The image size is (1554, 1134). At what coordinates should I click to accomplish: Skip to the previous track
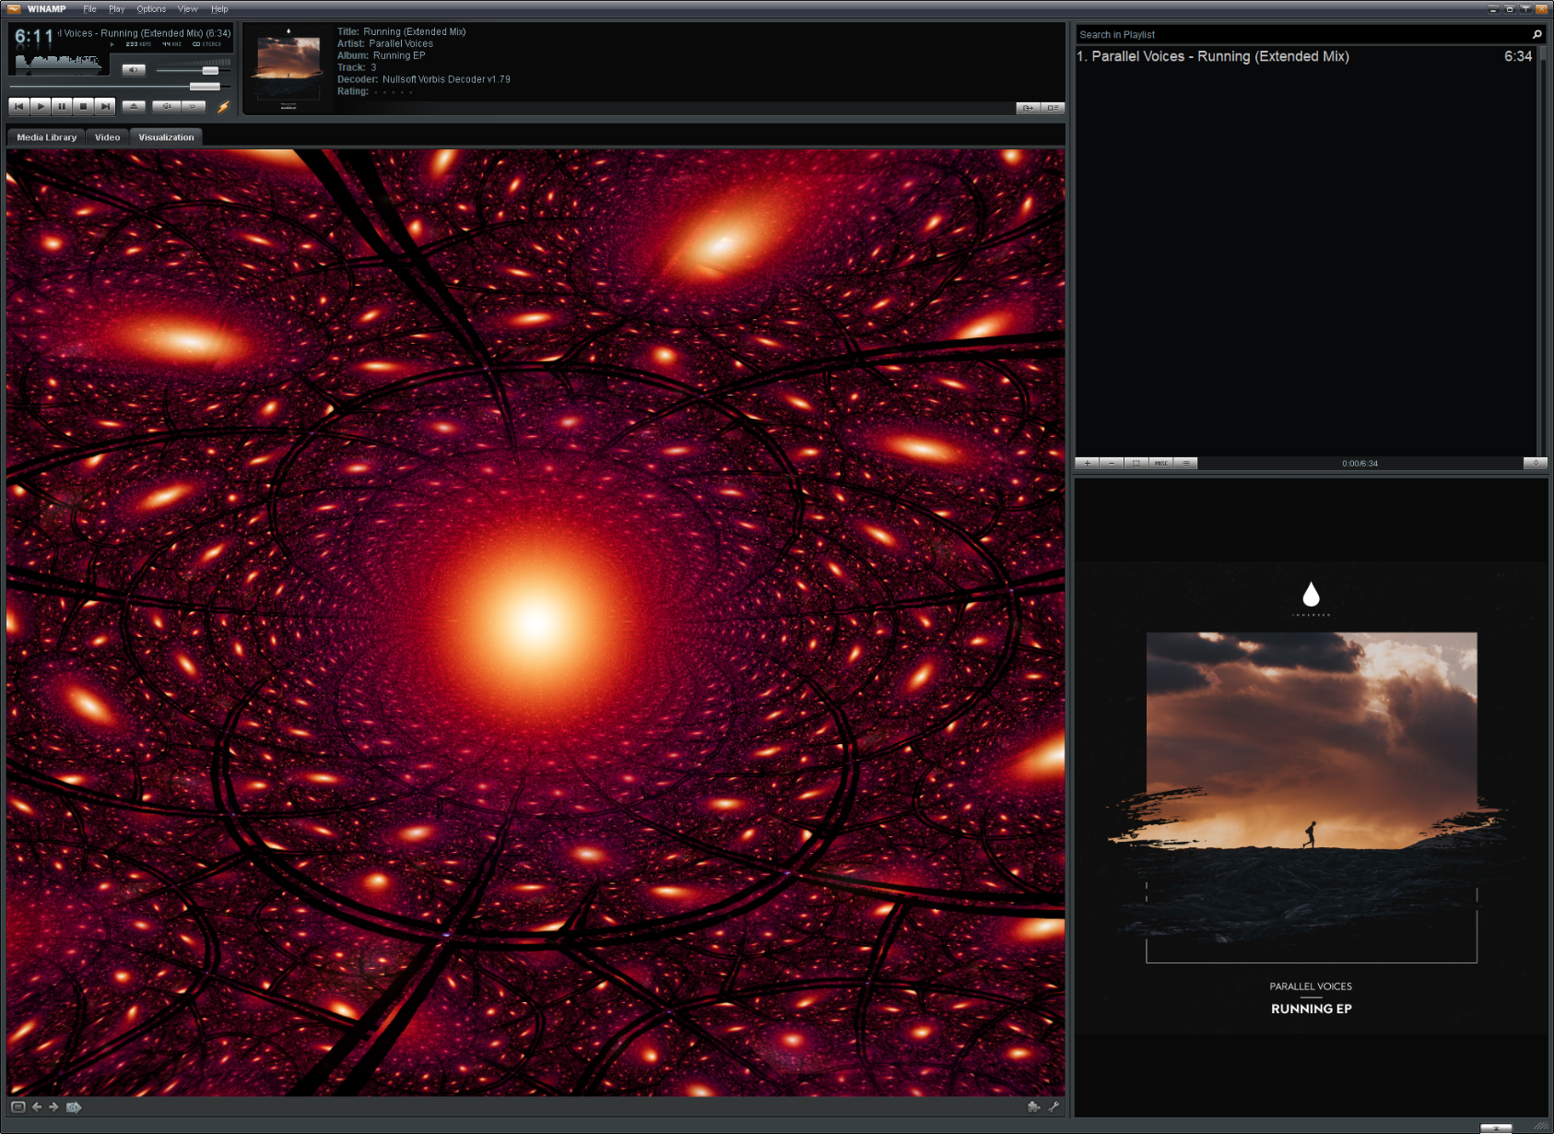click(18, 106)
